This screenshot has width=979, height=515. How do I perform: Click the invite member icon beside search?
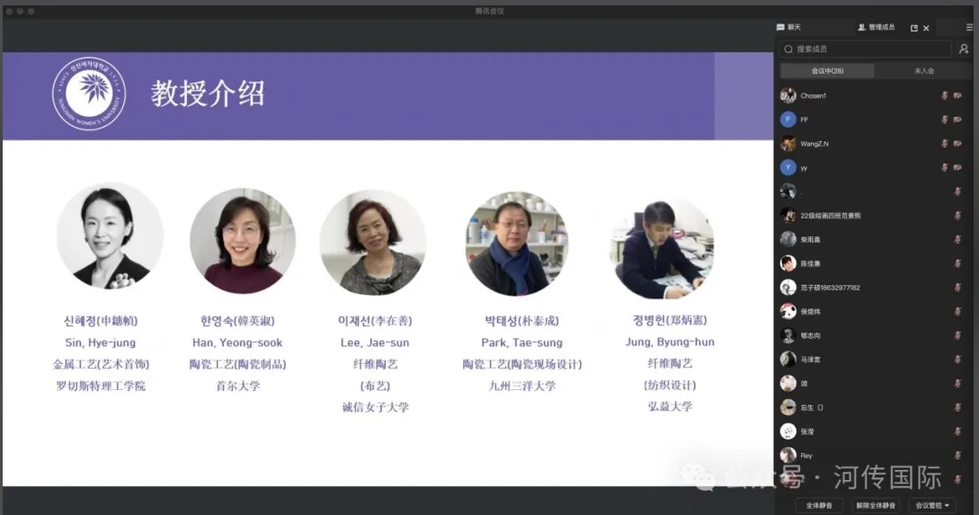pyautogui.click(x=964, y=49)
